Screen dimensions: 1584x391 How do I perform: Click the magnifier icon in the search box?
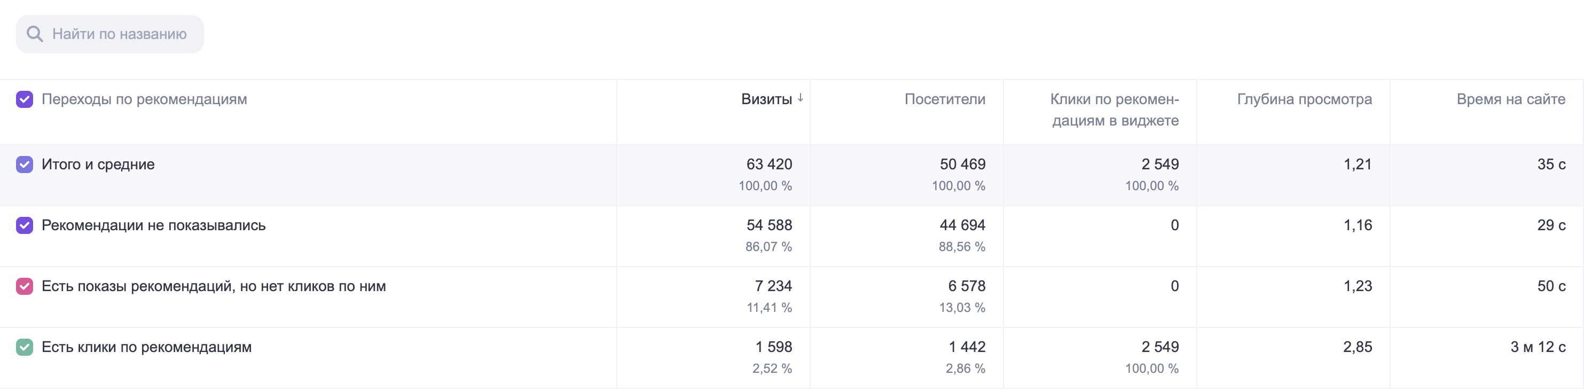(34, 34)
